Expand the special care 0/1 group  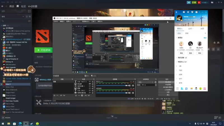click(176, 62)
